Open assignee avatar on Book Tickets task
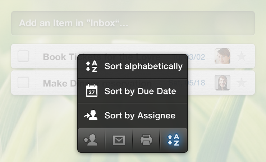Screen dimensions: 266x162 point(222,56)
